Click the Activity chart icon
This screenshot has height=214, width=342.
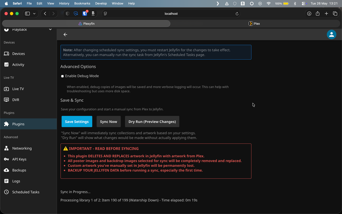point(6,64)
